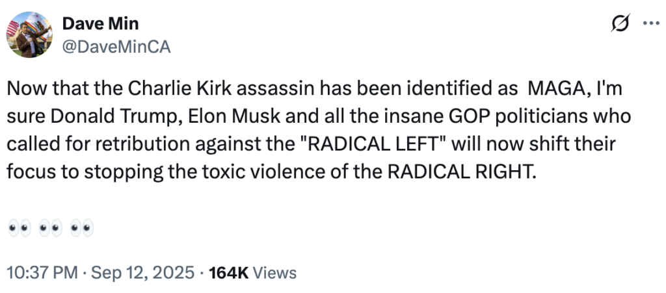The width and height of the screenshot is (666, 293).
Task: Click the display name Dave Min
Action: point(100,25)
